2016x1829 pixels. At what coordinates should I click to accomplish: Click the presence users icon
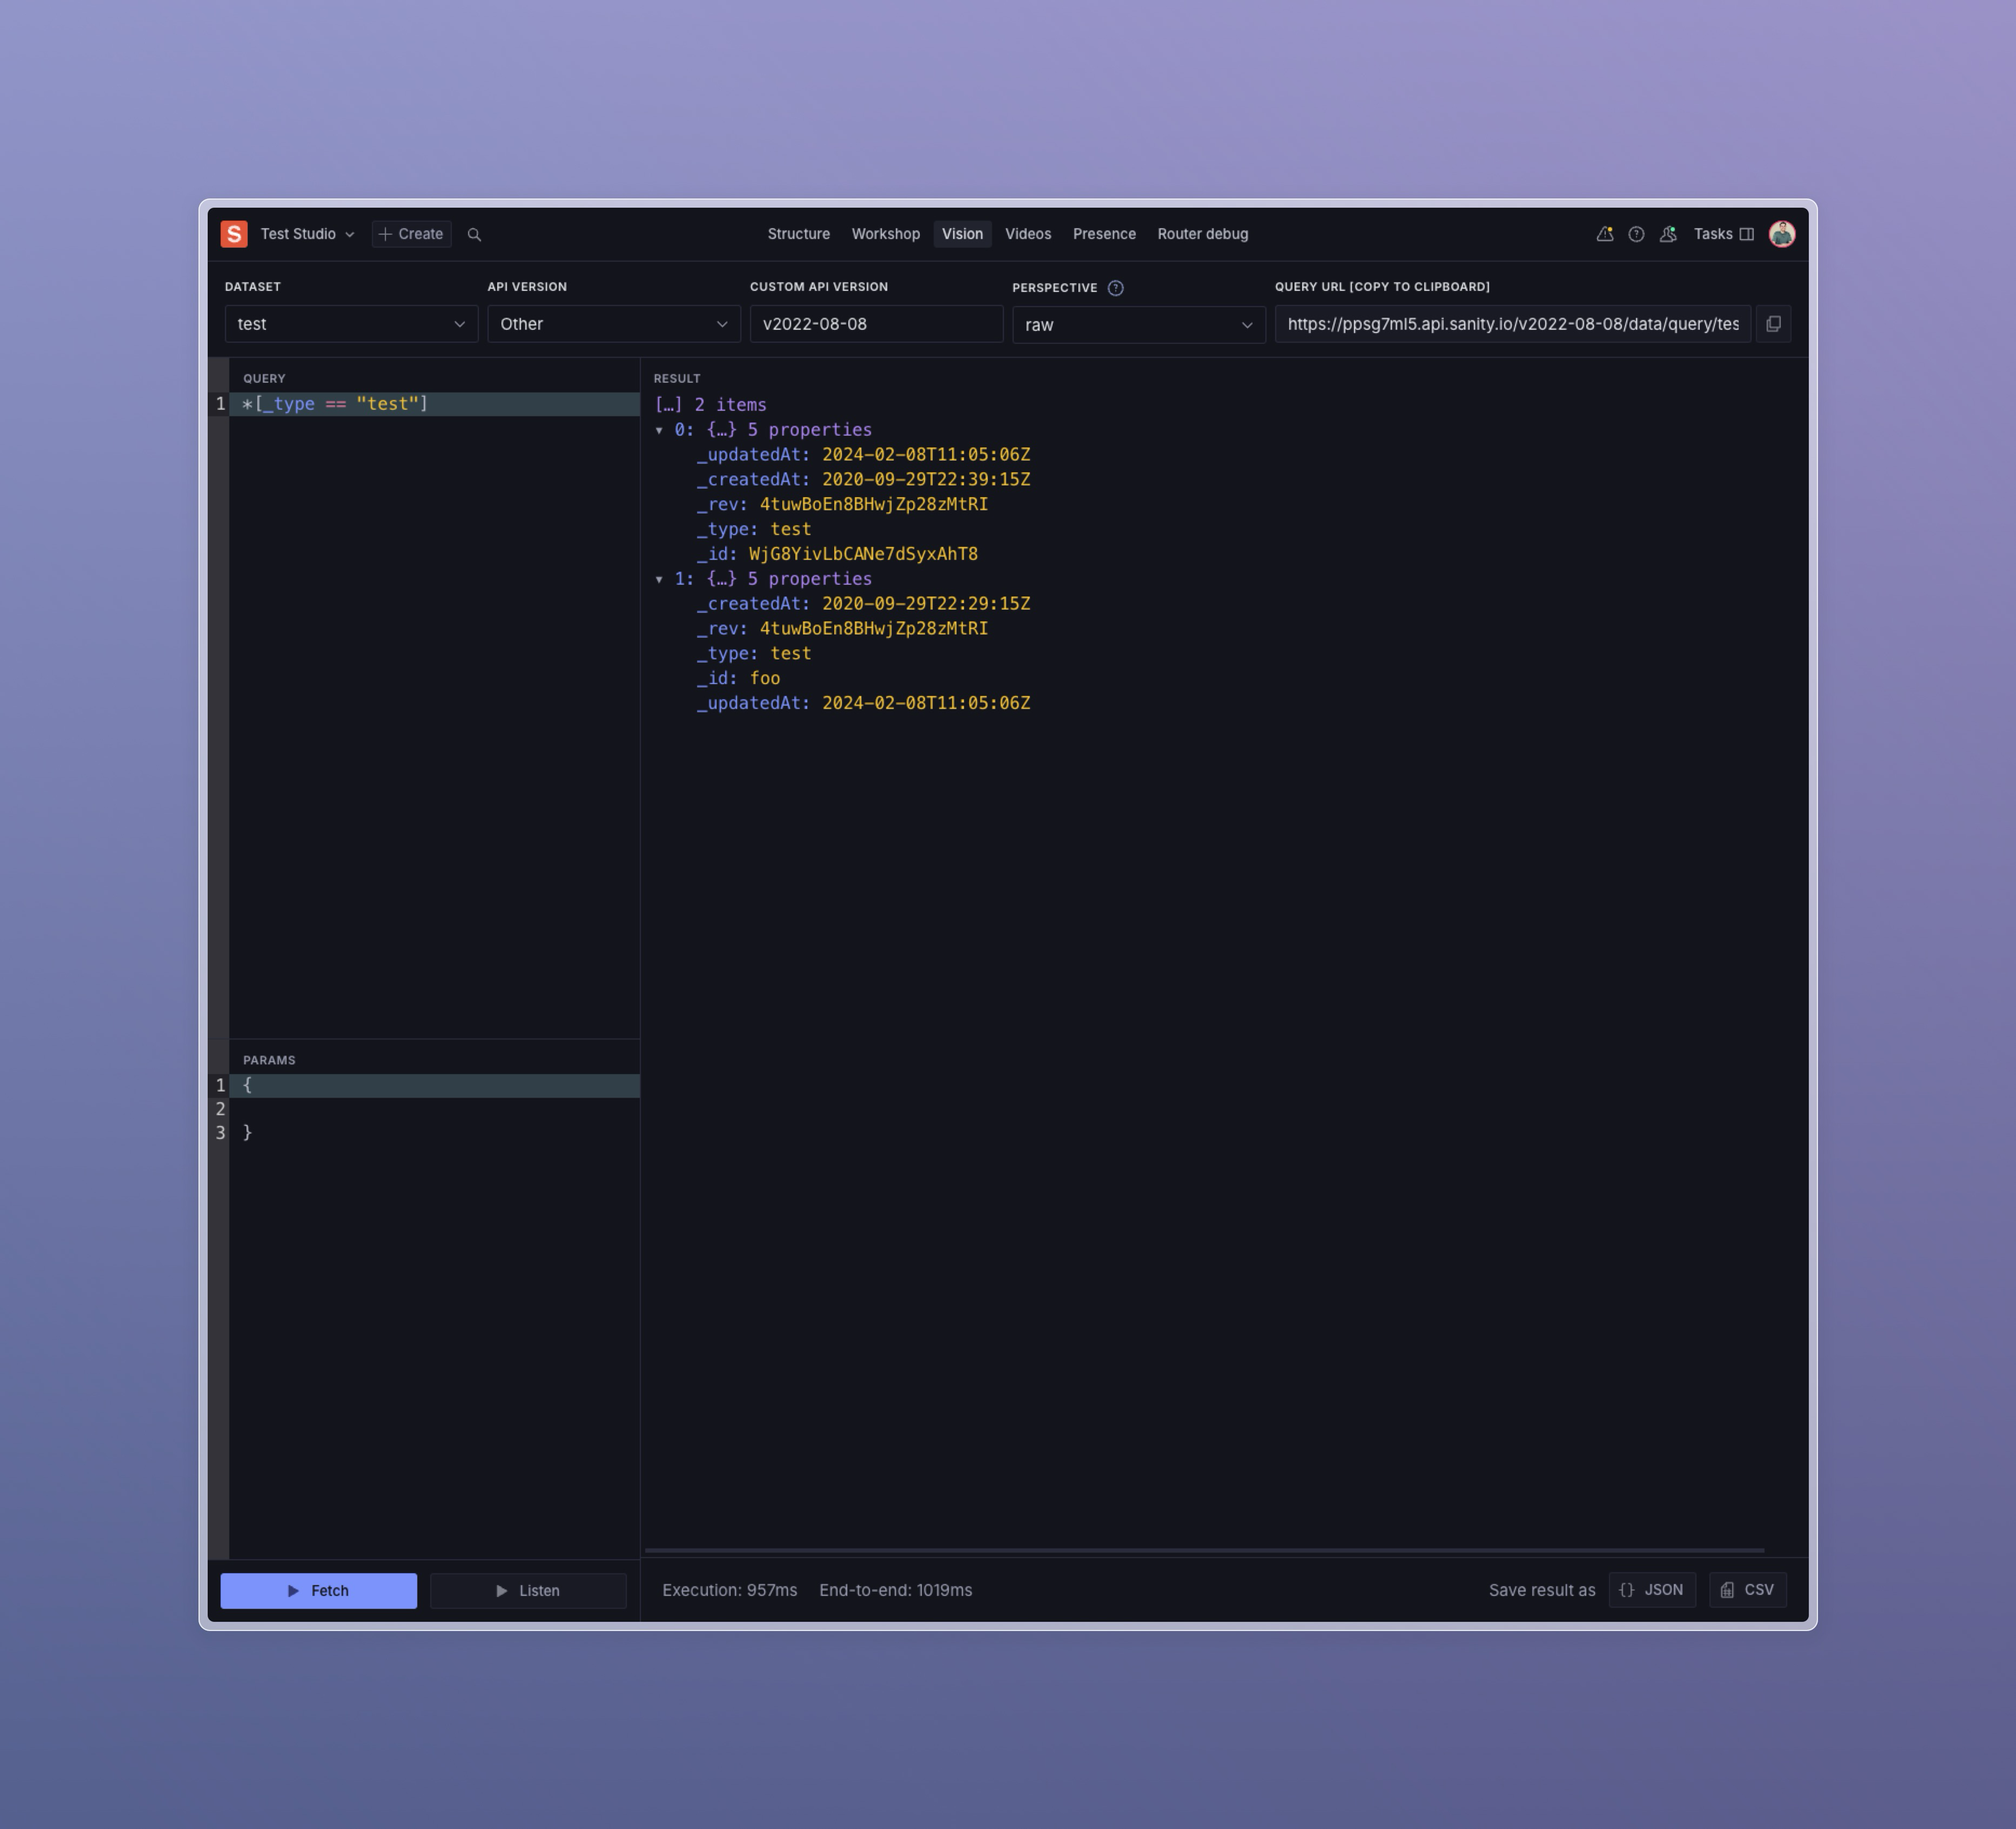1668,234
